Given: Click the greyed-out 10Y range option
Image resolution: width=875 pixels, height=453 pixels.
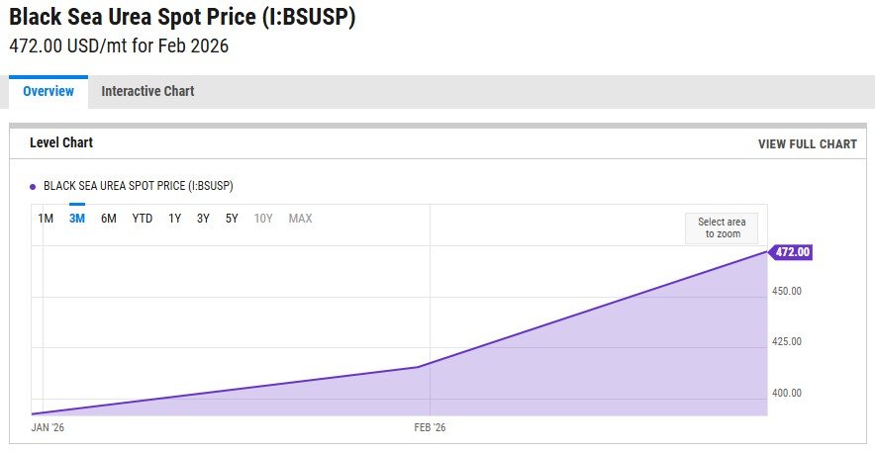Looking at the screenshot, I should point(263,219).
